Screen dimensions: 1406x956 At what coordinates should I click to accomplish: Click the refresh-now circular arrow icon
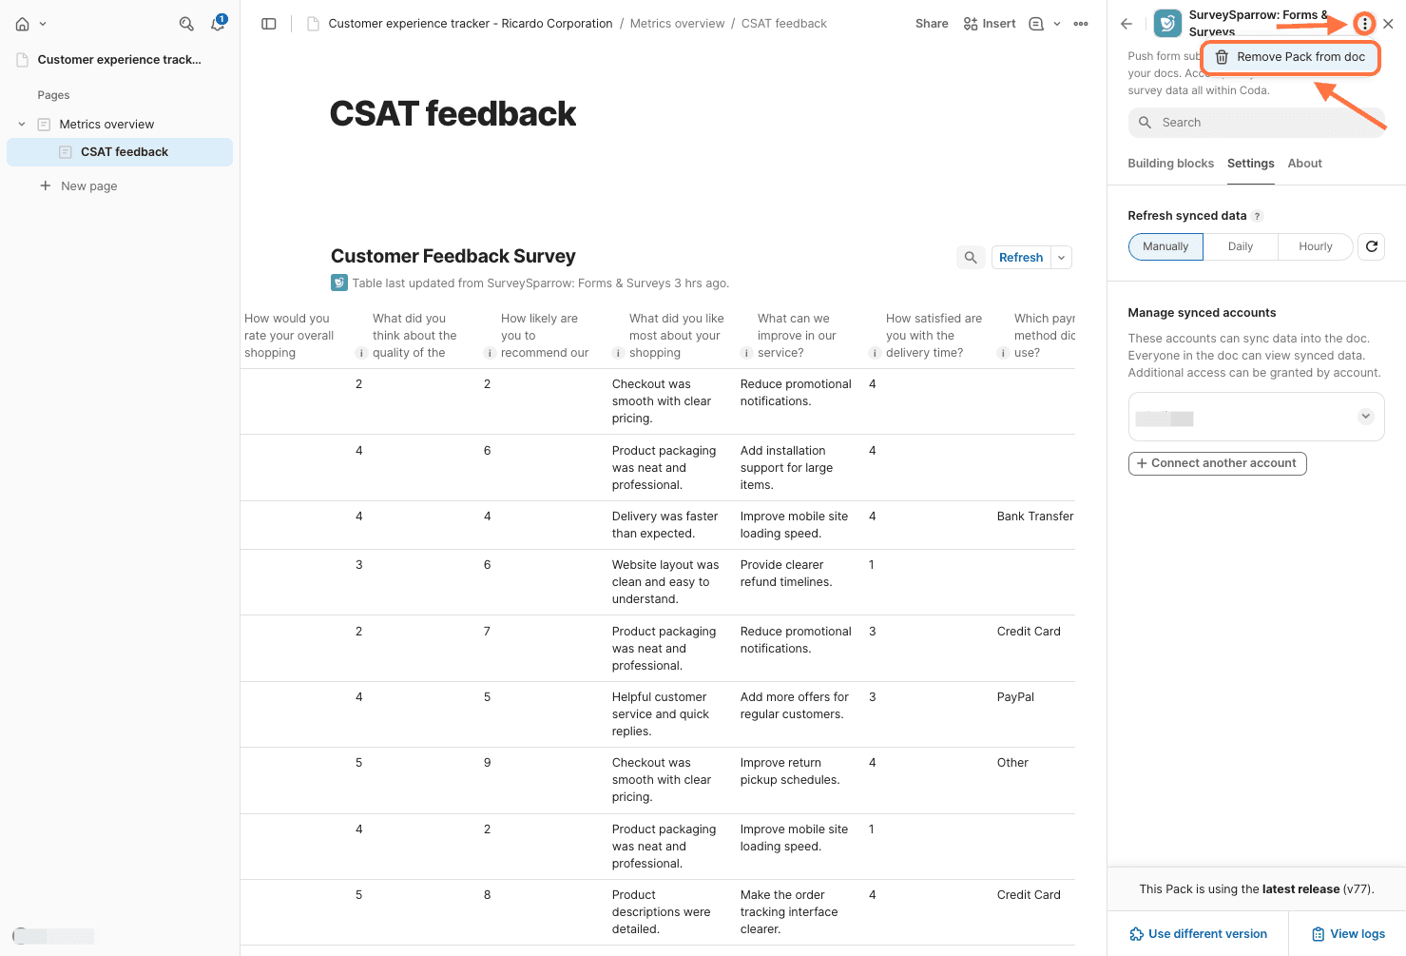pyautogui.click(x=1372, y=246)
